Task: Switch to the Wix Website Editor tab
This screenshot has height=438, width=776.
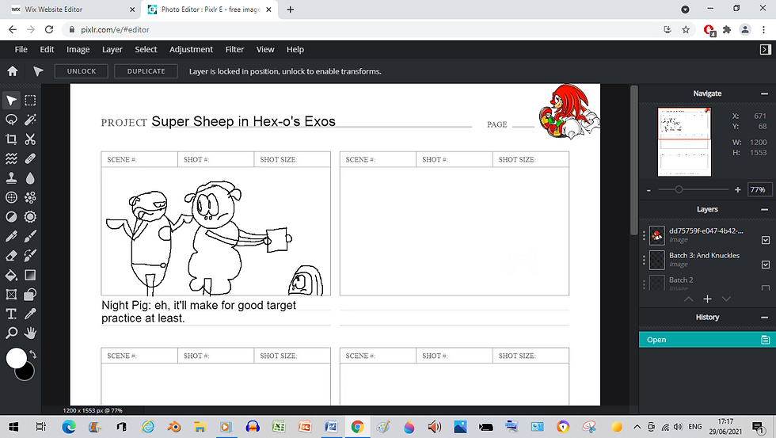Action: tap(74, 10)
